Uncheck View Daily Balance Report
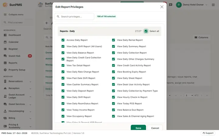The image size is (219, 136). point(63,53)
